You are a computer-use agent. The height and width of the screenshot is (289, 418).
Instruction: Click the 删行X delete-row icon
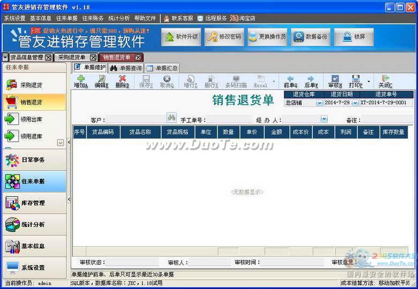tap(211, 81)
